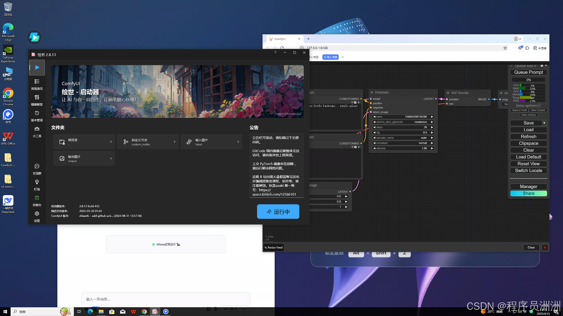Open 版本管理 in the launcher sidebar
563x316 pixels.
click(x=37, y=116)
